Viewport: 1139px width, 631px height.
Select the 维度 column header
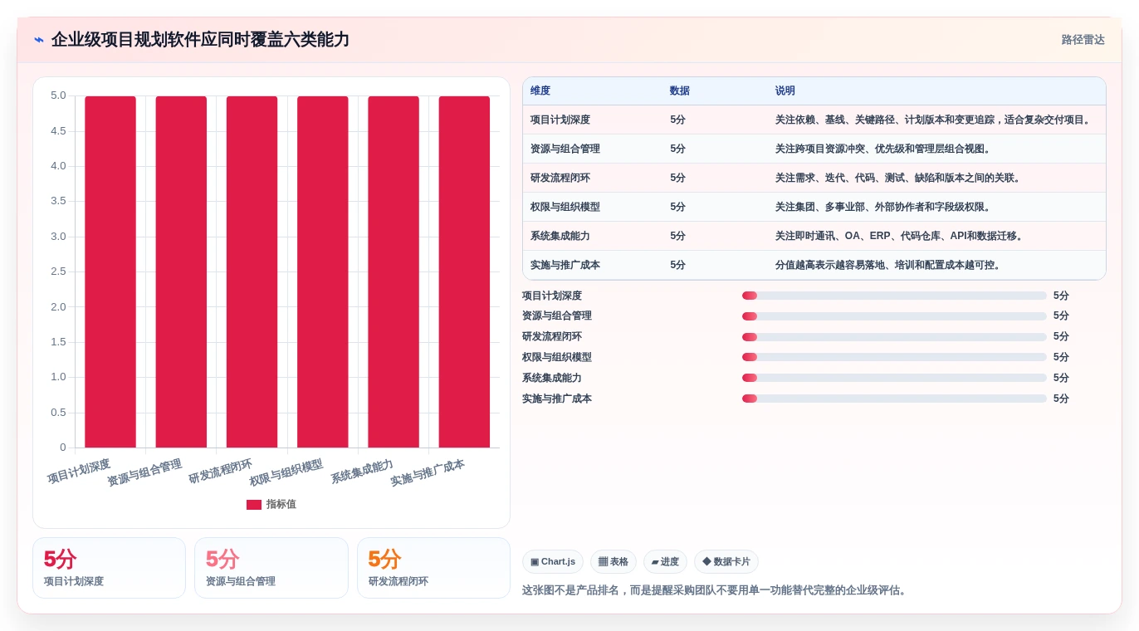(540, 91)
